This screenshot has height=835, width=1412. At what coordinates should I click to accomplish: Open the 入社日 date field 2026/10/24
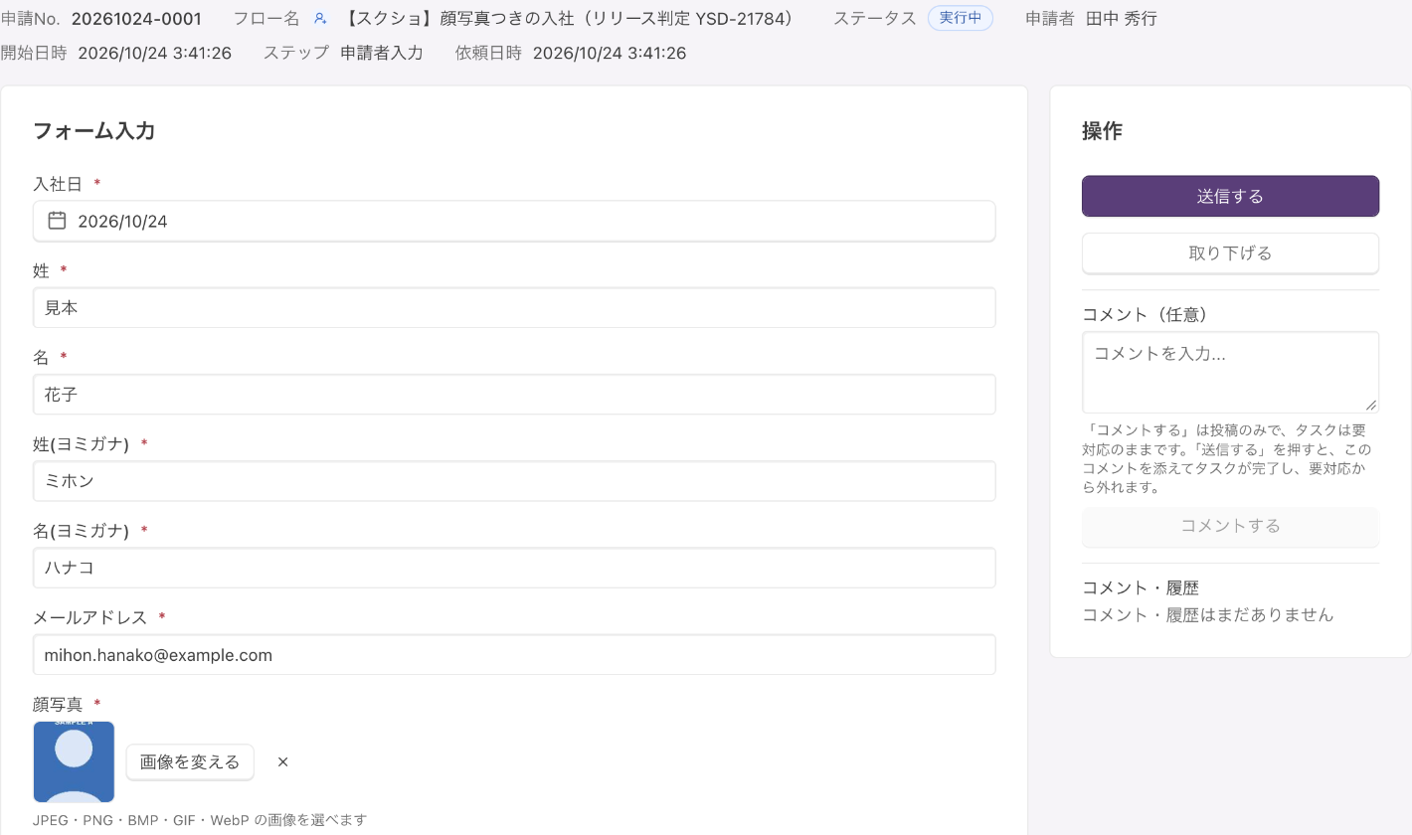click(514, 221)
